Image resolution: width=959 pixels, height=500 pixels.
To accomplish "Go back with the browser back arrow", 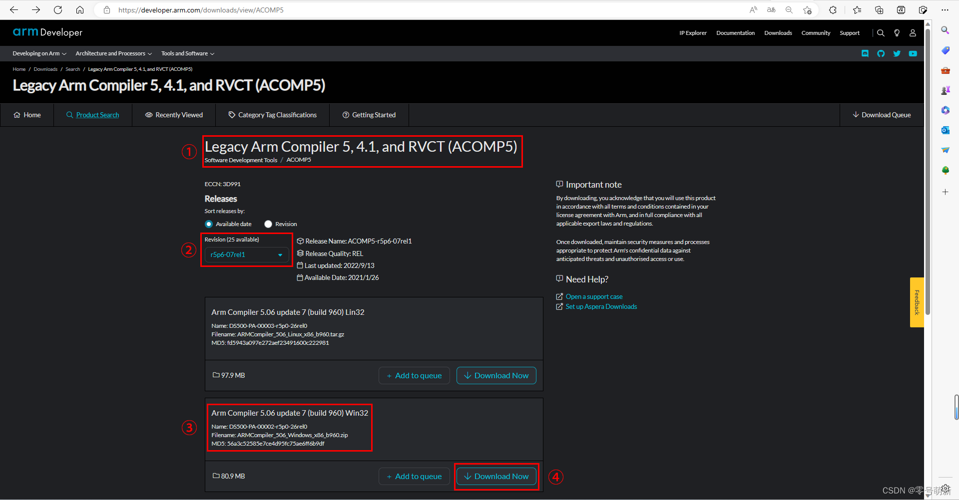I will pos(14,10).
